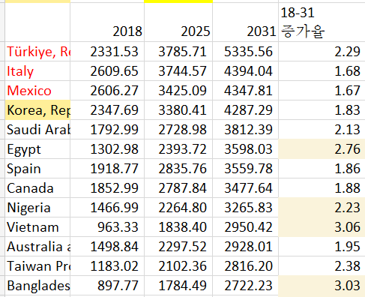
Task: Click Egypt's shaded ratio cell 2.76
Action: [x=322, y=149]
